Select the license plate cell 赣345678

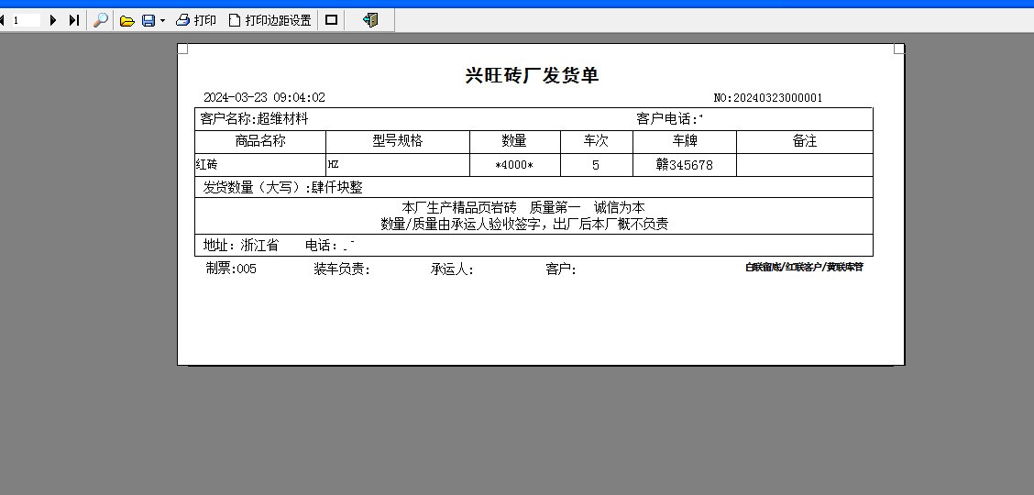(x=684, y=165)
